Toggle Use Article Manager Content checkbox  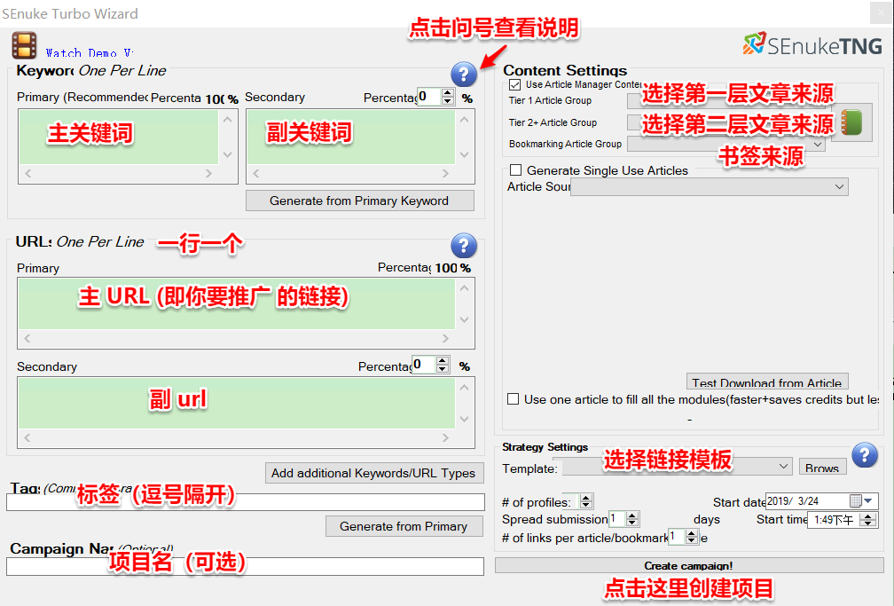tap(514, 85)
